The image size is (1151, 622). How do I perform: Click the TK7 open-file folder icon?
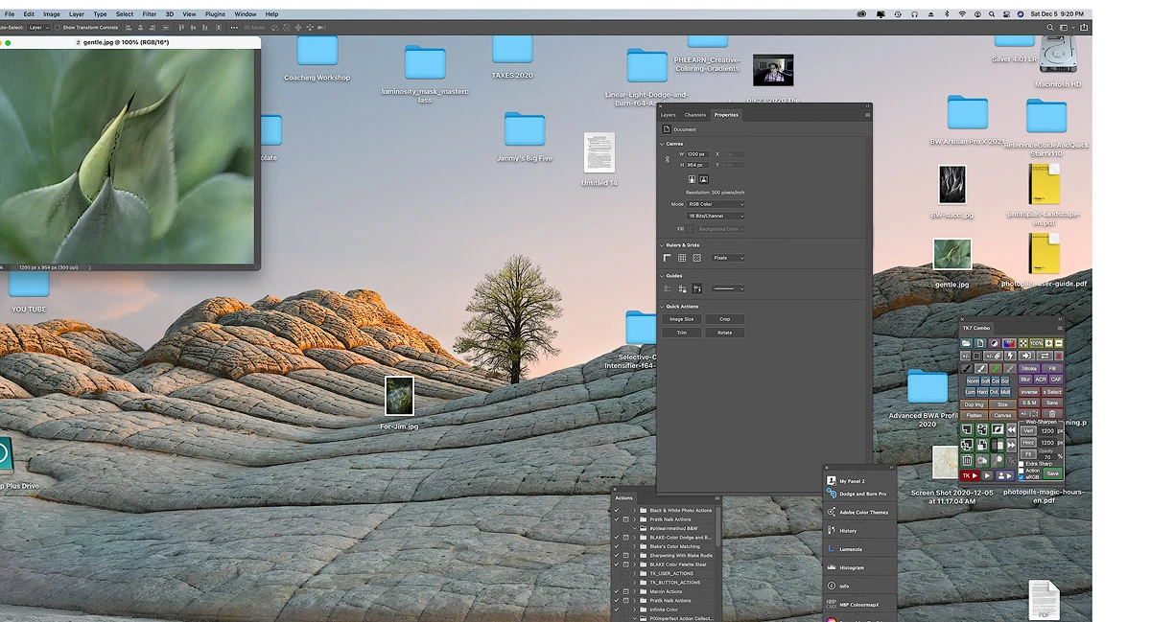[967, 343]
